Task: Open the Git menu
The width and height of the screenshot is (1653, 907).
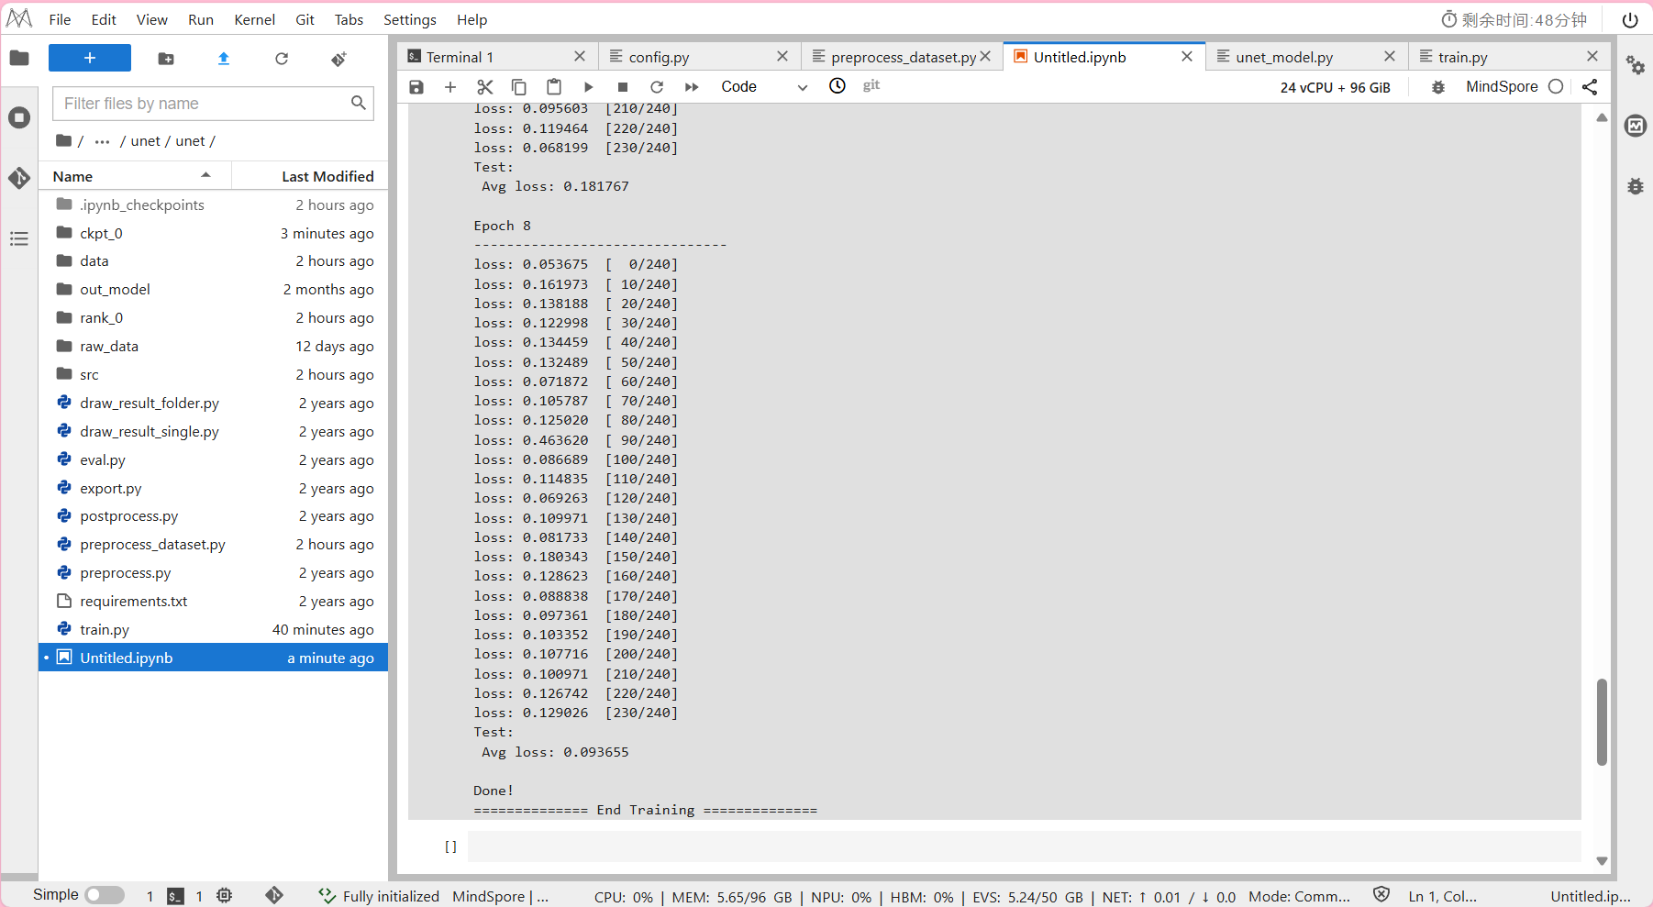Action: 305,19
